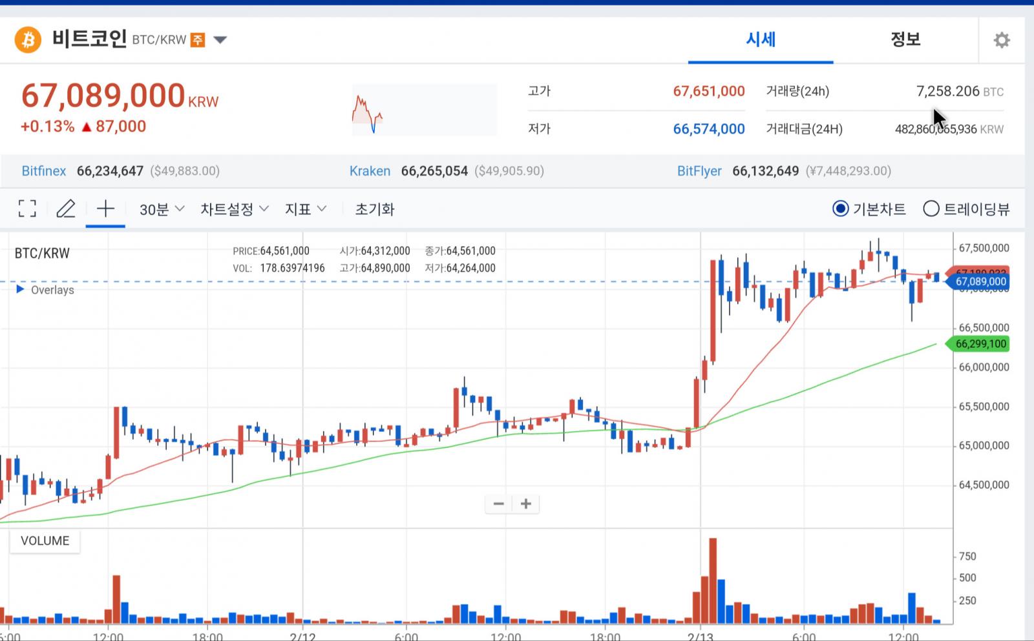This screenshot has height=641, width=1034.
Task: Open settings via the gear icon
Action: pos(1001,41)
